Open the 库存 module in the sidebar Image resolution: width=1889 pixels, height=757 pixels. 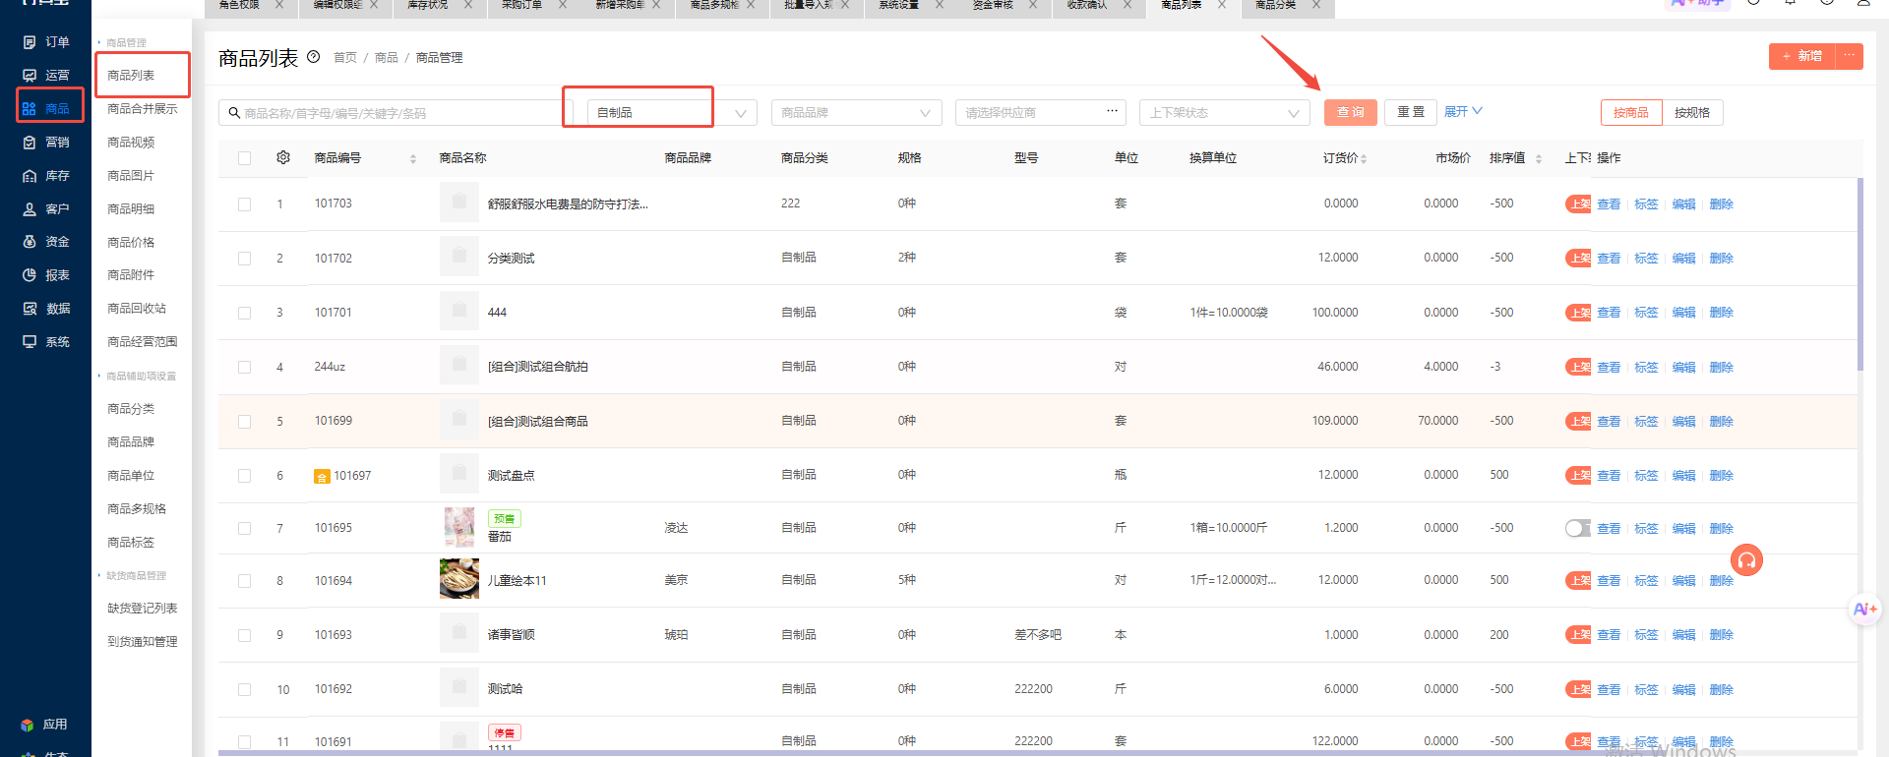coord(46,176)
